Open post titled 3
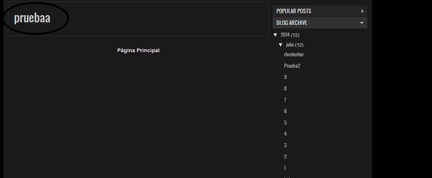The image size is (432, 178). [285, 145]
